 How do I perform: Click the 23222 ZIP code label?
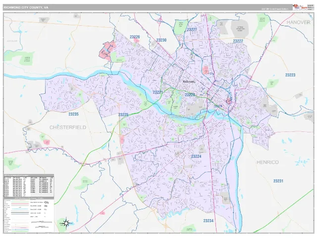click(x=238, y=41)
